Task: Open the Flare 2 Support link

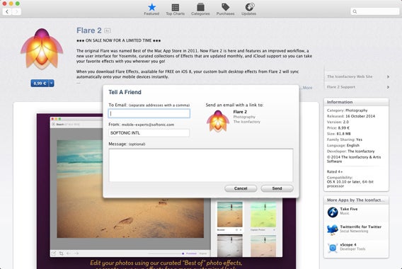Action: pos(341,87)
